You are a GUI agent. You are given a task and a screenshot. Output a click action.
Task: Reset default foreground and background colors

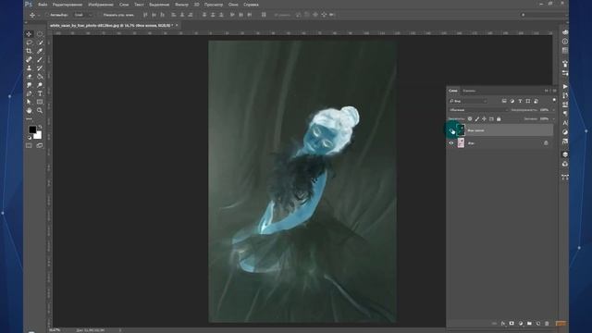pos(30,138)
